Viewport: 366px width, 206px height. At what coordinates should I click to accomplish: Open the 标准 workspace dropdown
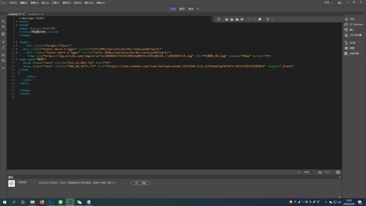point(328,3)
